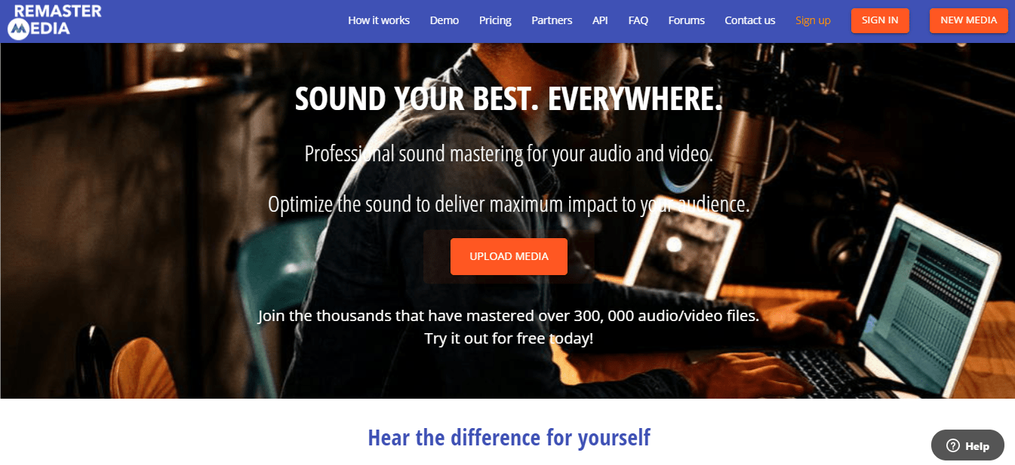Image resolution: width=1015 pixels, height=465 pixels.
Task: Open the Pricing page
Action: [x=495, y=20]
